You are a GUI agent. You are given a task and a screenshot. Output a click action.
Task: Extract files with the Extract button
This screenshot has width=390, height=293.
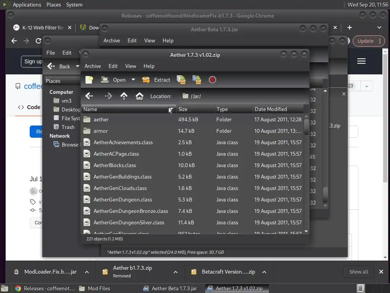tap(156, 80)
